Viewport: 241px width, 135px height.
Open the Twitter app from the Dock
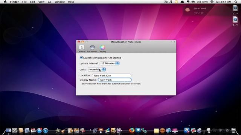tap(138, 130)
